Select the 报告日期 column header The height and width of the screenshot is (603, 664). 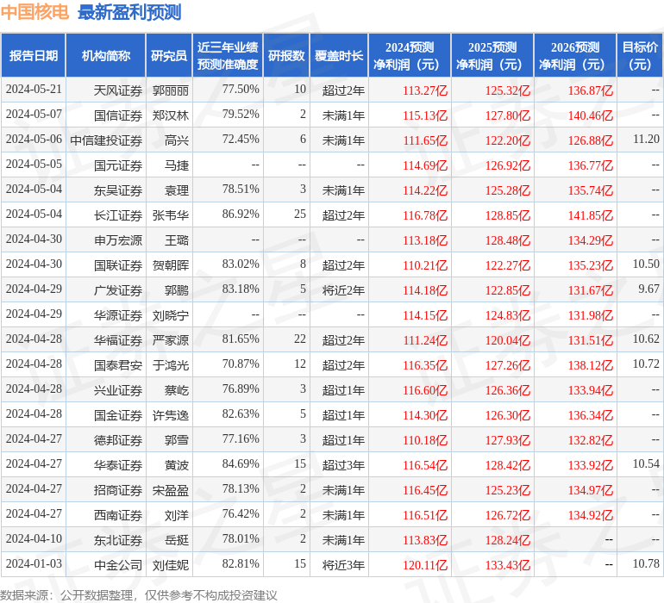coord(34,55)
